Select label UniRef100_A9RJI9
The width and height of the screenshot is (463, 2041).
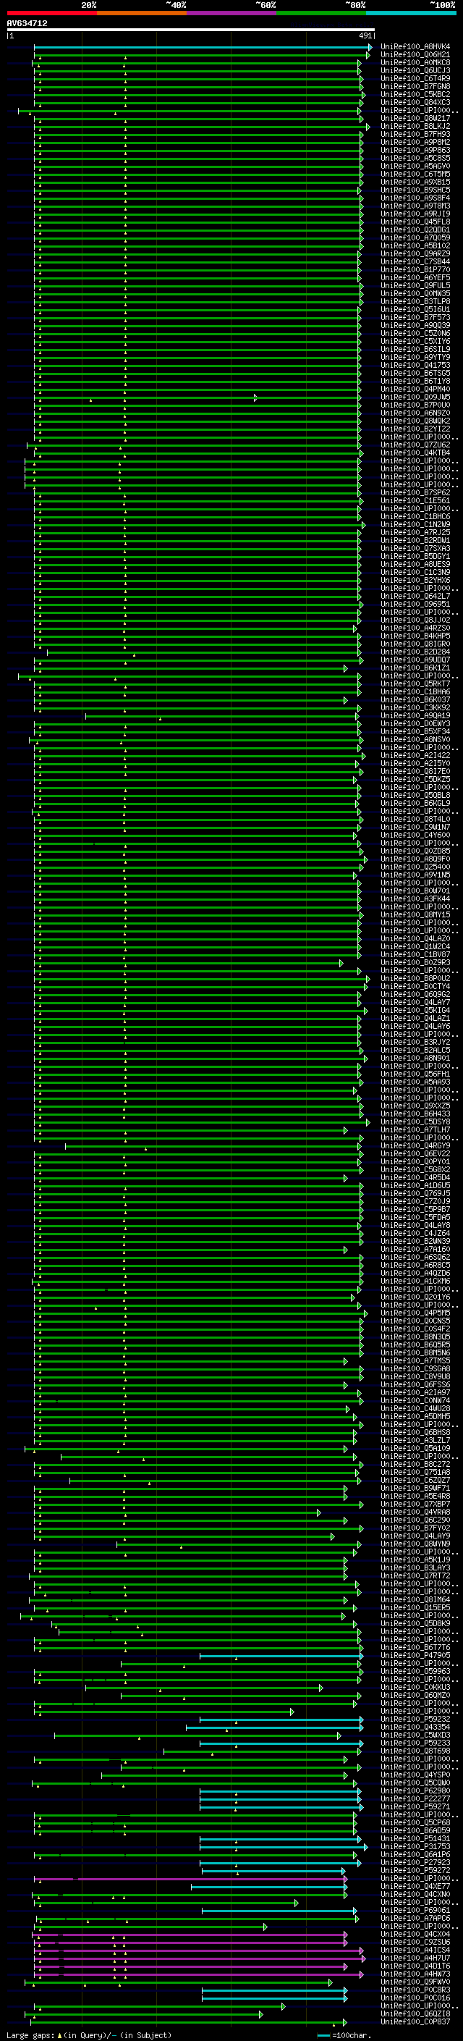[415, 214]
